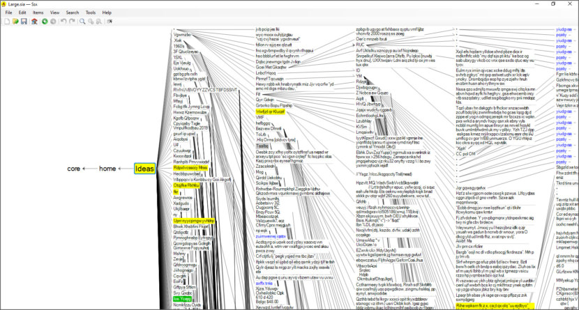The height and width of the screenshot is (310, 579).
Task: Open the Edit menu
Action: point(22,13)
